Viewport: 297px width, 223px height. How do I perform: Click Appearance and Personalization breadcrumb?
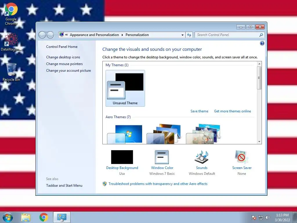(94, 35)
